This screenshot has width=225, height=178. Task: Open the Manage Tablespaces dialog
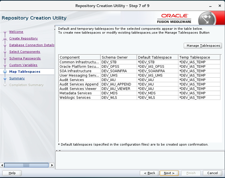pyautogui.click(x=203, y=46)
